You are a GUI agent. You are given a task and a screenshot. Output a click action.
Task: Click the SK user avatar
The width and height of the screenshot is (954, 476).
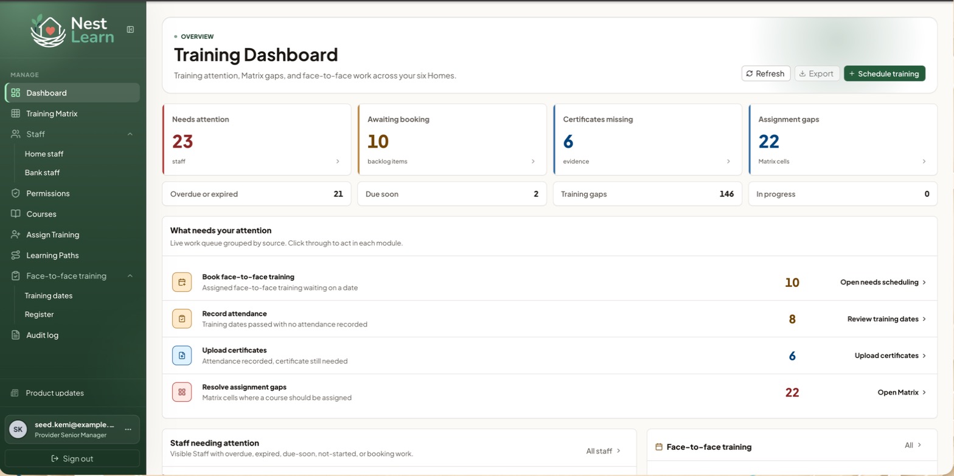tap(18, 429)
